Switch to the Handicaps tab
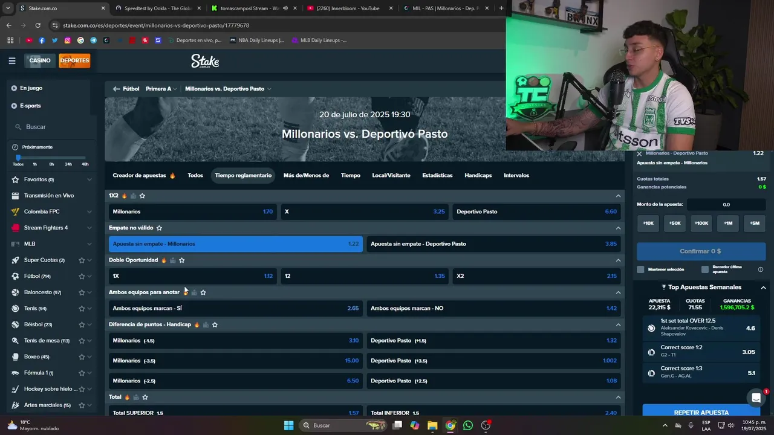774x435 pixels. 478,175
